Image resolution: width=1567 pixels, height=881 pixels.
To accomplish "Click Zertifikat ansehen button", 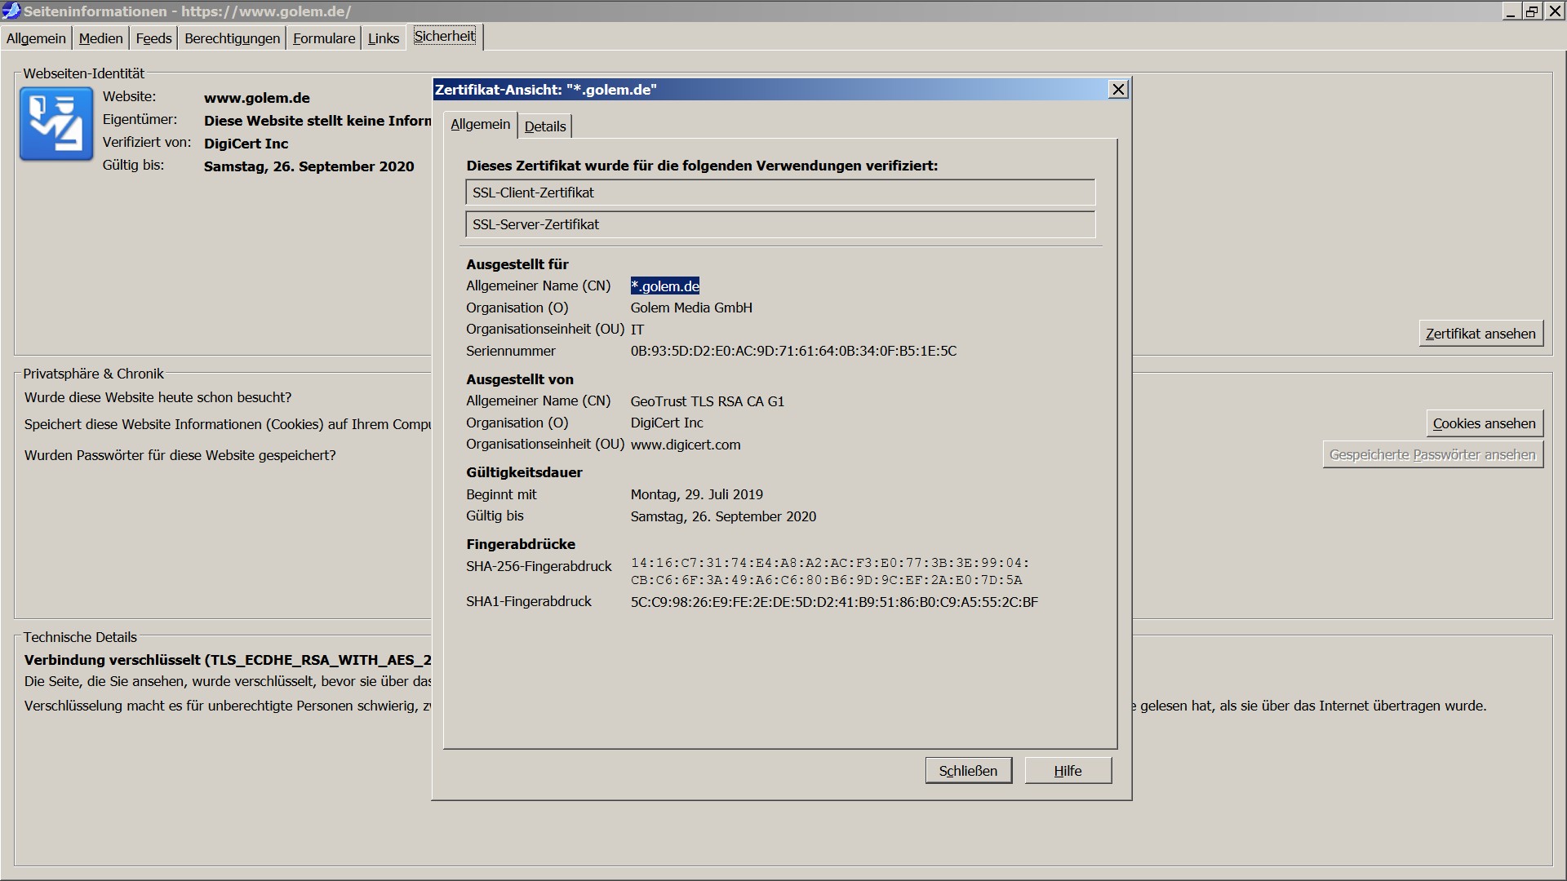I will point(1480,334).
